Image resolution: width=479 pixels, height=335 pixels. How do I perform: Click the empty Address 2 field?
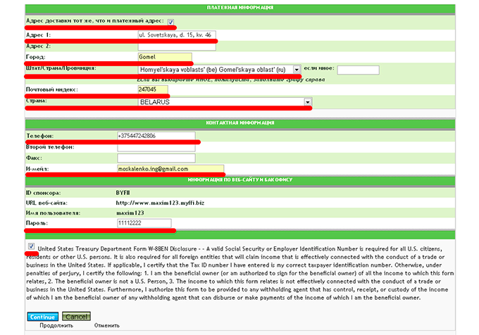click(177, 46)
